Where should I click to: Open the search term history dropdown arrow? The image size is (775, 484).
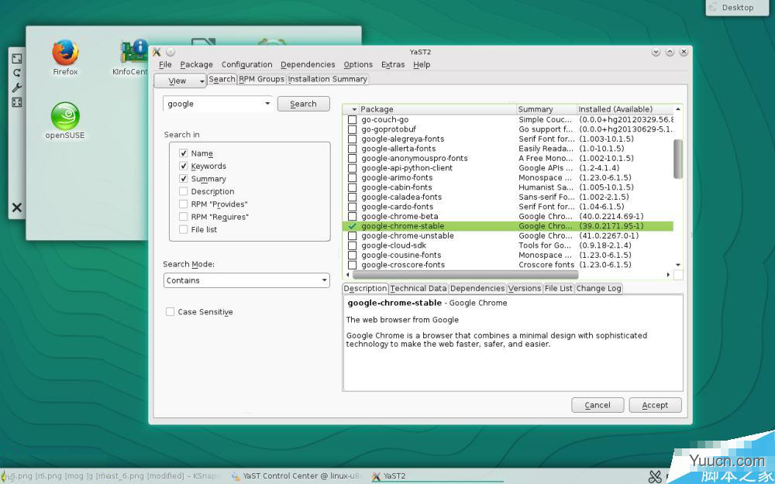coord(267,104)
